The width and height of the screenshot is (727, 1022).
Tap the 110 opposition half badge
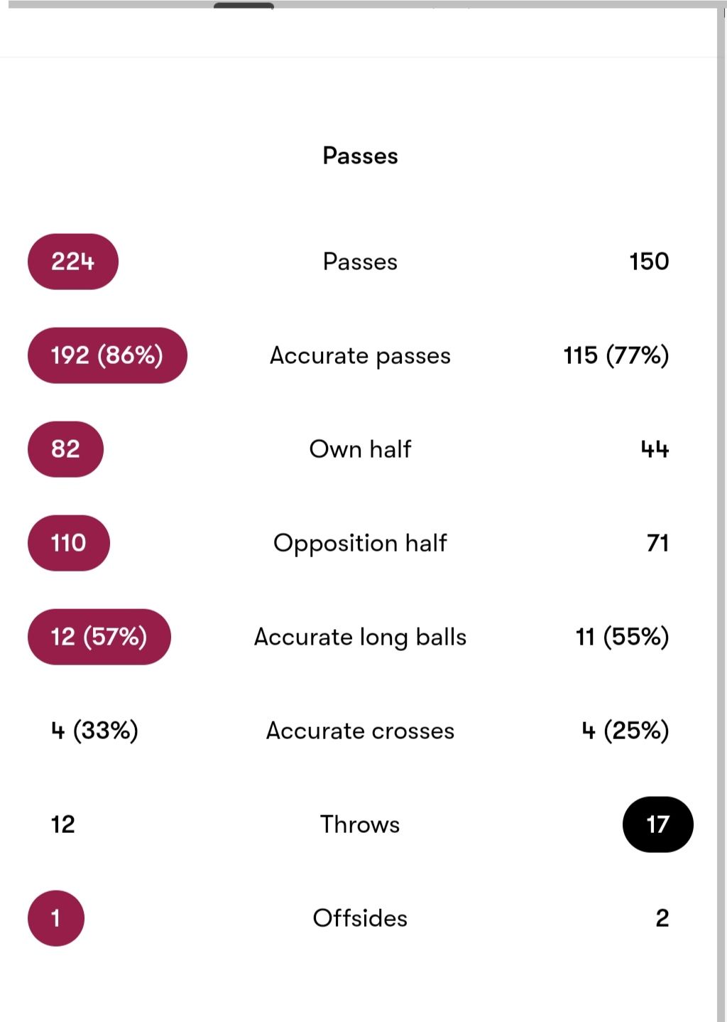tap(69, 543)
